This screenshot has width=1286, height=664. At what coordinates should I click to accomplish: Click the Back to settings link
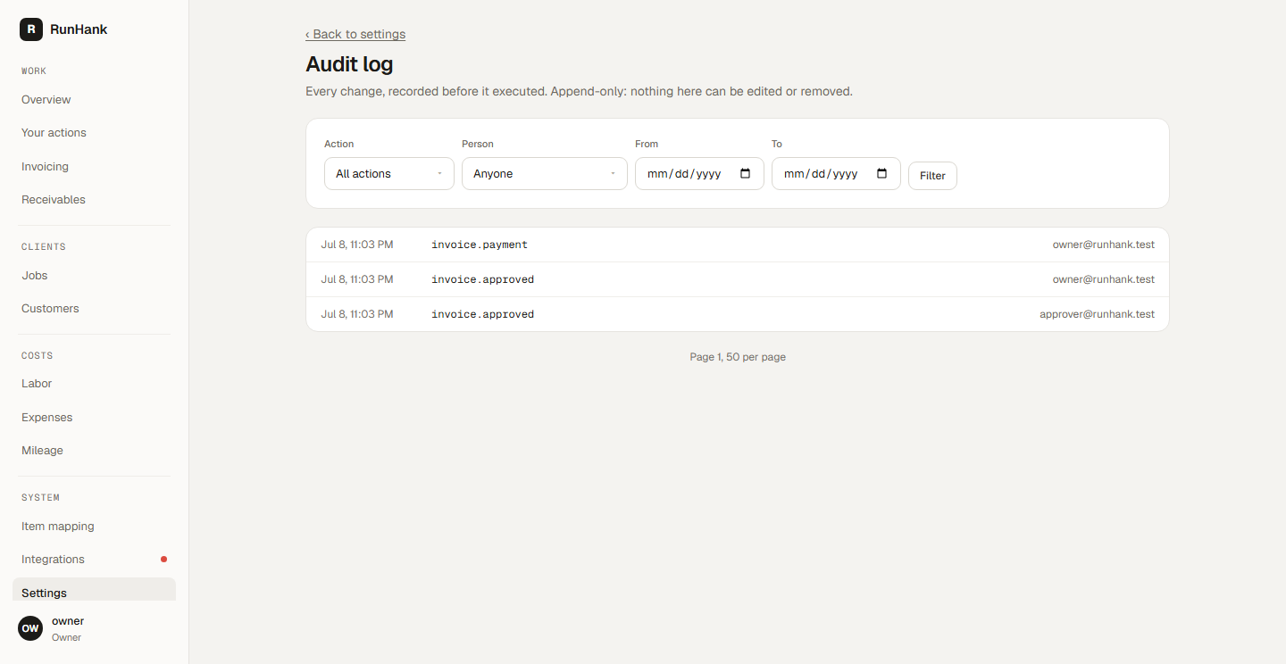click(355, 34)
